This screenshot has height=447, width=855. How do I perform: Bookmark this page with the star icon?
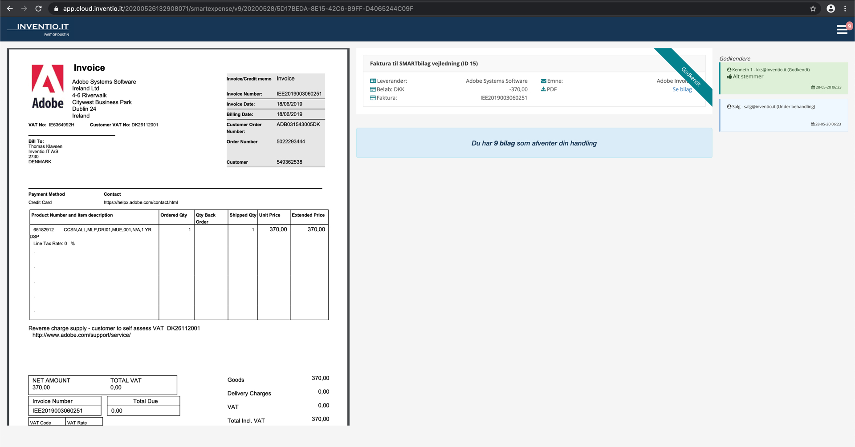pos(813,8)
